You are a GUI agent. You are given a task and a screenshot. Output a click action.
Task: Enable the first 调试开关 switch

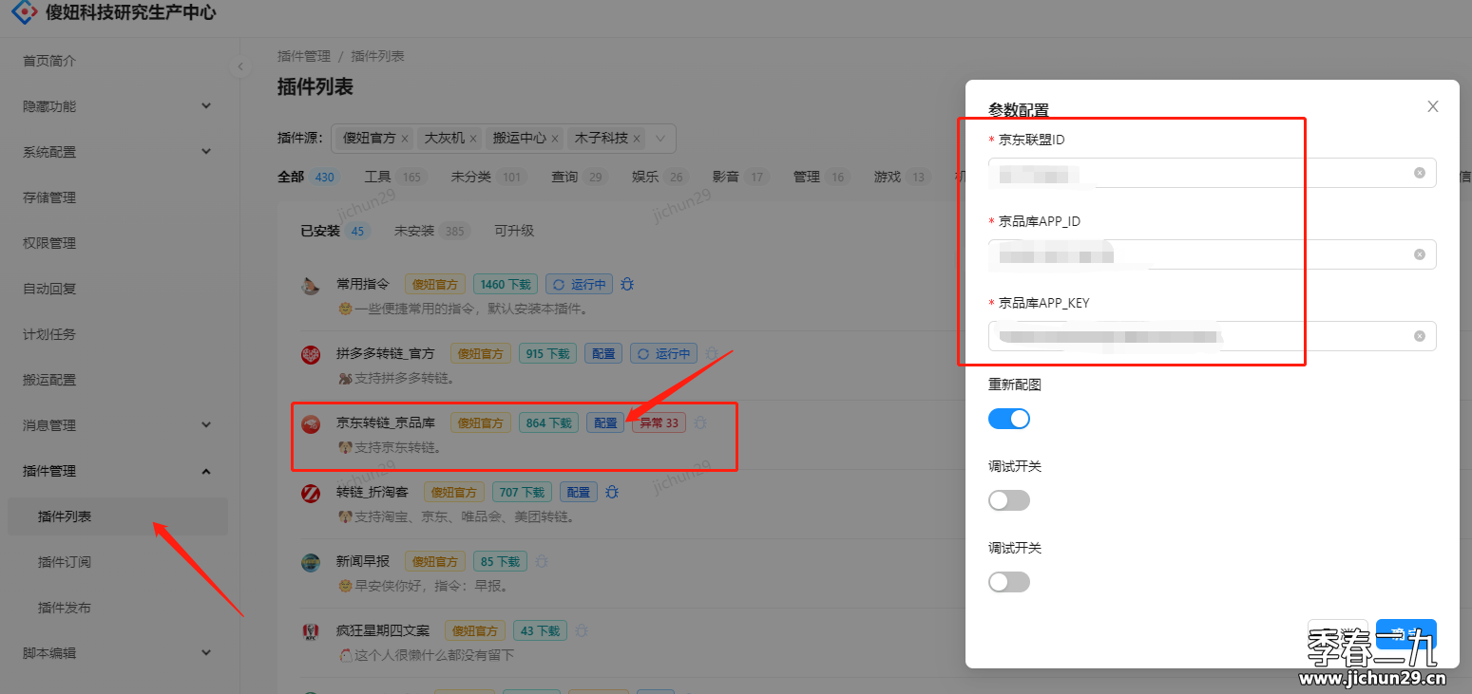click(1008, 499)
